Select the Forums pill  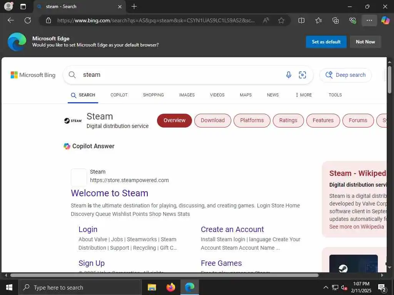pos(358,120)
